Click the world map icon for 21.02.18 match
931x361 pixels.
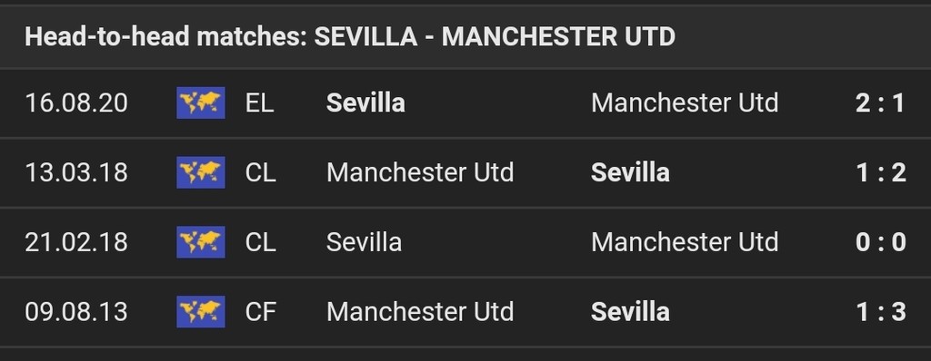tap(201, 242)
